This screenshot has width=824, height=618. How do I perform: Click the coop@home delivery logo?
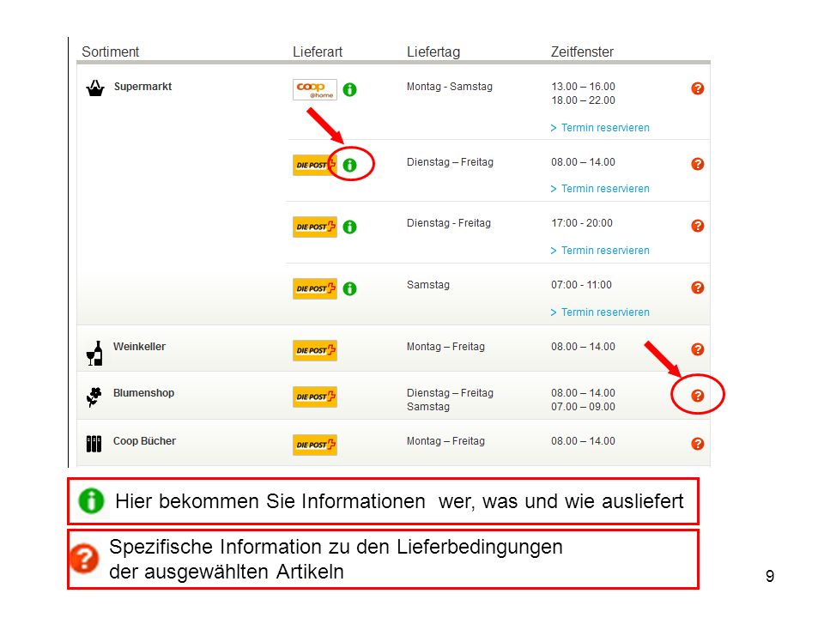(315, 89)
